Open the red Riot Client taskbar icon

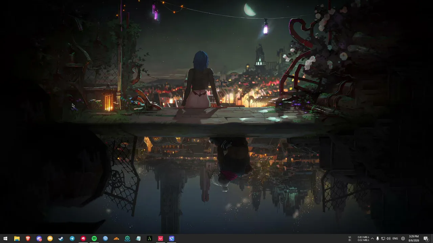click(83, 239)
